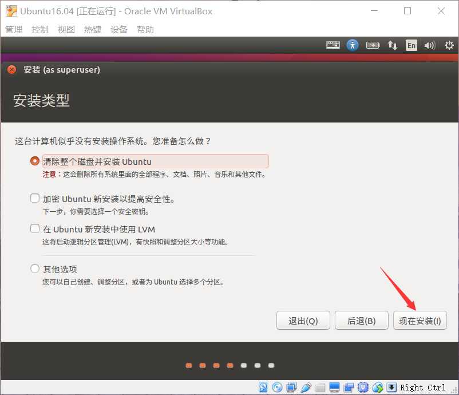Open the 视图 menu
This screenshot has width=459, height=395.
click(x=66, y=29)
